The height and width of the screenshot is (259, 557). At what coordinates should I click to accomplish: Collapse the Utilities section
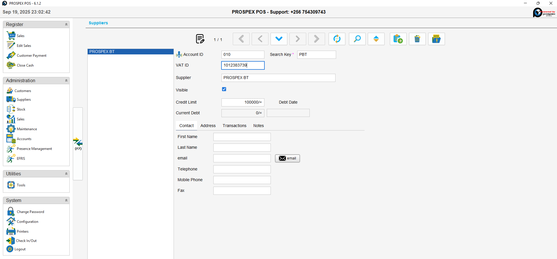coord(66,174)
